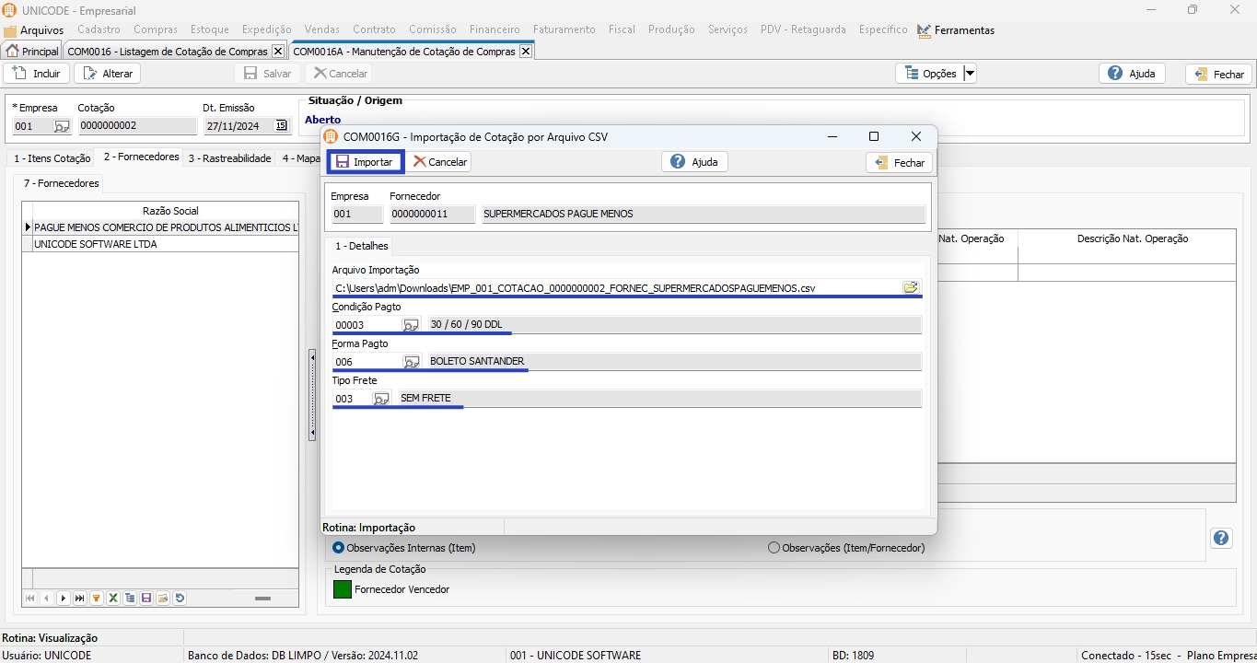Click the Importar button

tap(365, 162)
